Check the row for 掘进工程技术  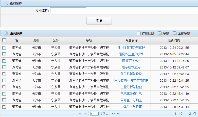(4, 61)
